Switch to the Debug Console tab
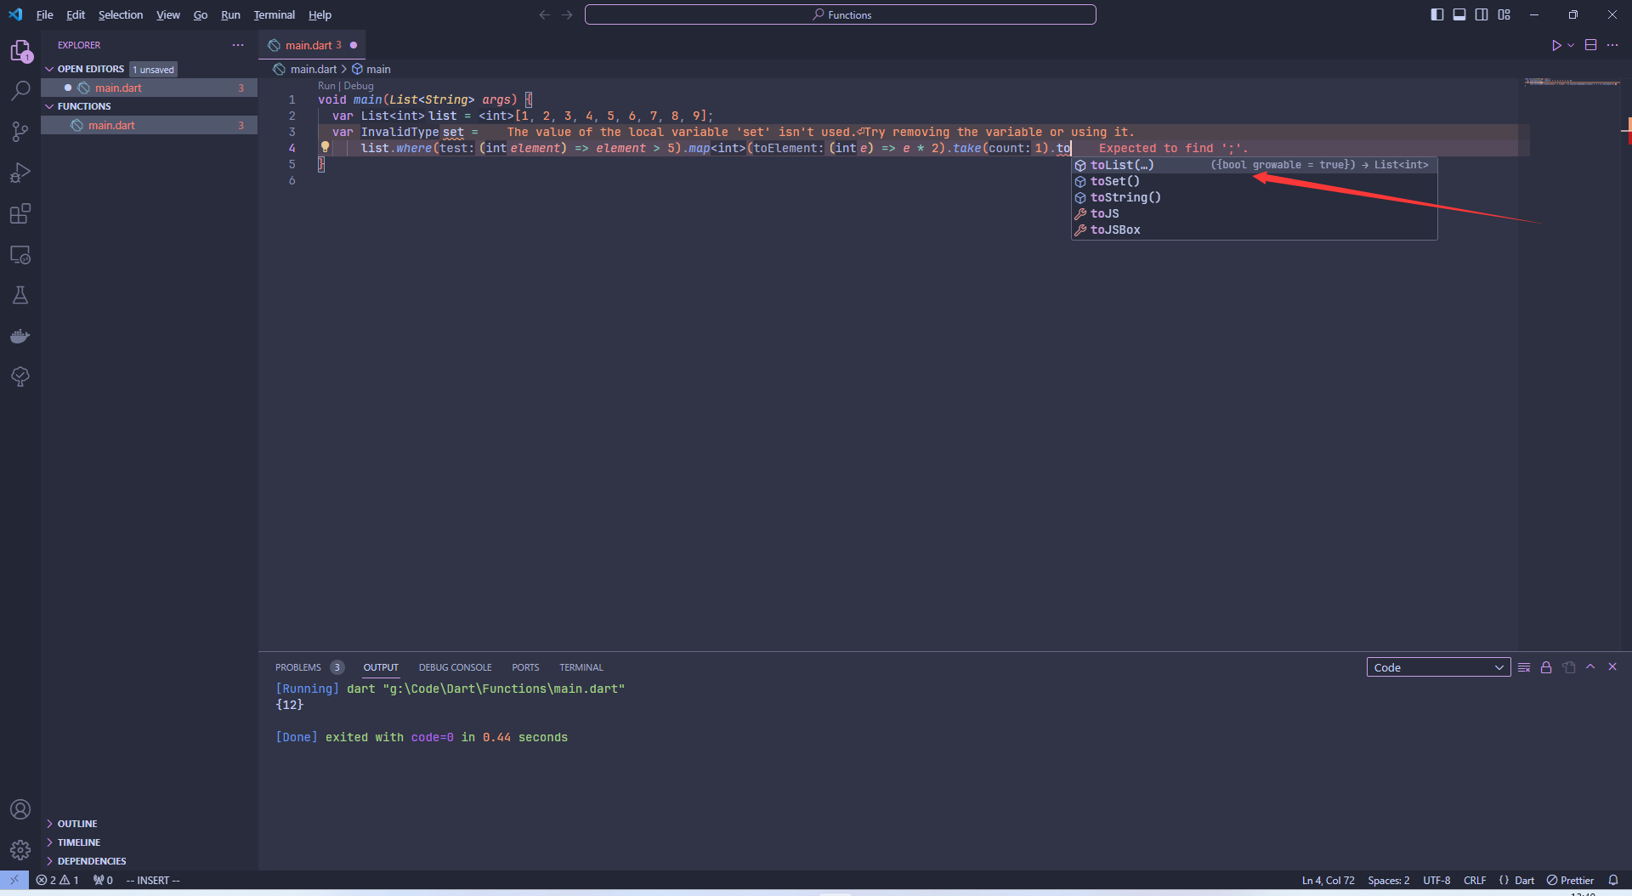Image resolution: width=1632 pixels, height=896 pixels. click(x=455, y=667)
